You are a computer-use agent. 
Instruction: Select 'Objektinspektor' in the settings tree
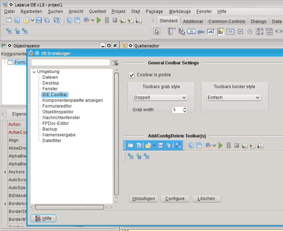coord(58,112)
